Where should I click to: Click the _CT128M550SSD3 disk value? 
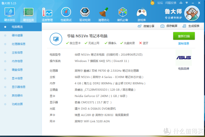[105, 90]
